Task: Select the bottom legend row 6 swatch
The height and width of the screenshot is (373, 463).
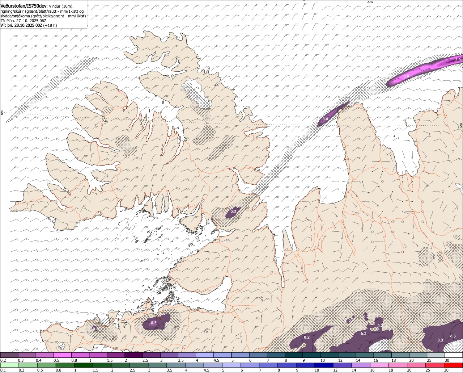Action: (x=250, y=365)
